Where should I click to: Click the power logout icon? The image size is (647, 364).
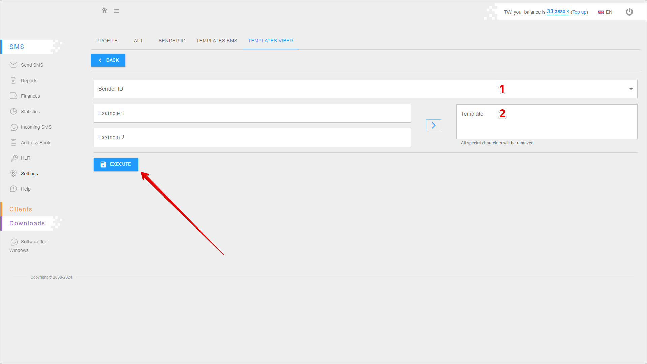click(x=629, y=12)
